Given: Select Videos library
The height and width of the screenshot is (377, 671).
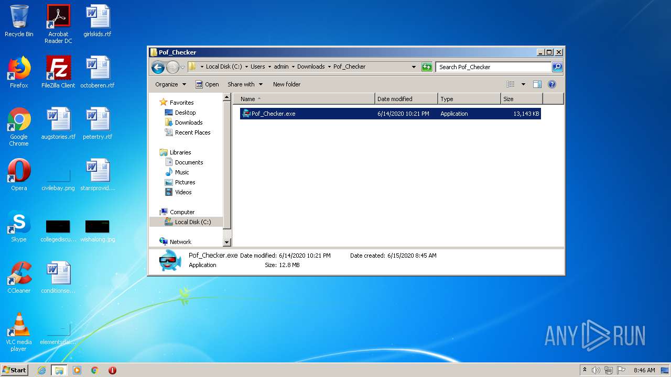Looking at the screenshot, I should tap(183, 192).
